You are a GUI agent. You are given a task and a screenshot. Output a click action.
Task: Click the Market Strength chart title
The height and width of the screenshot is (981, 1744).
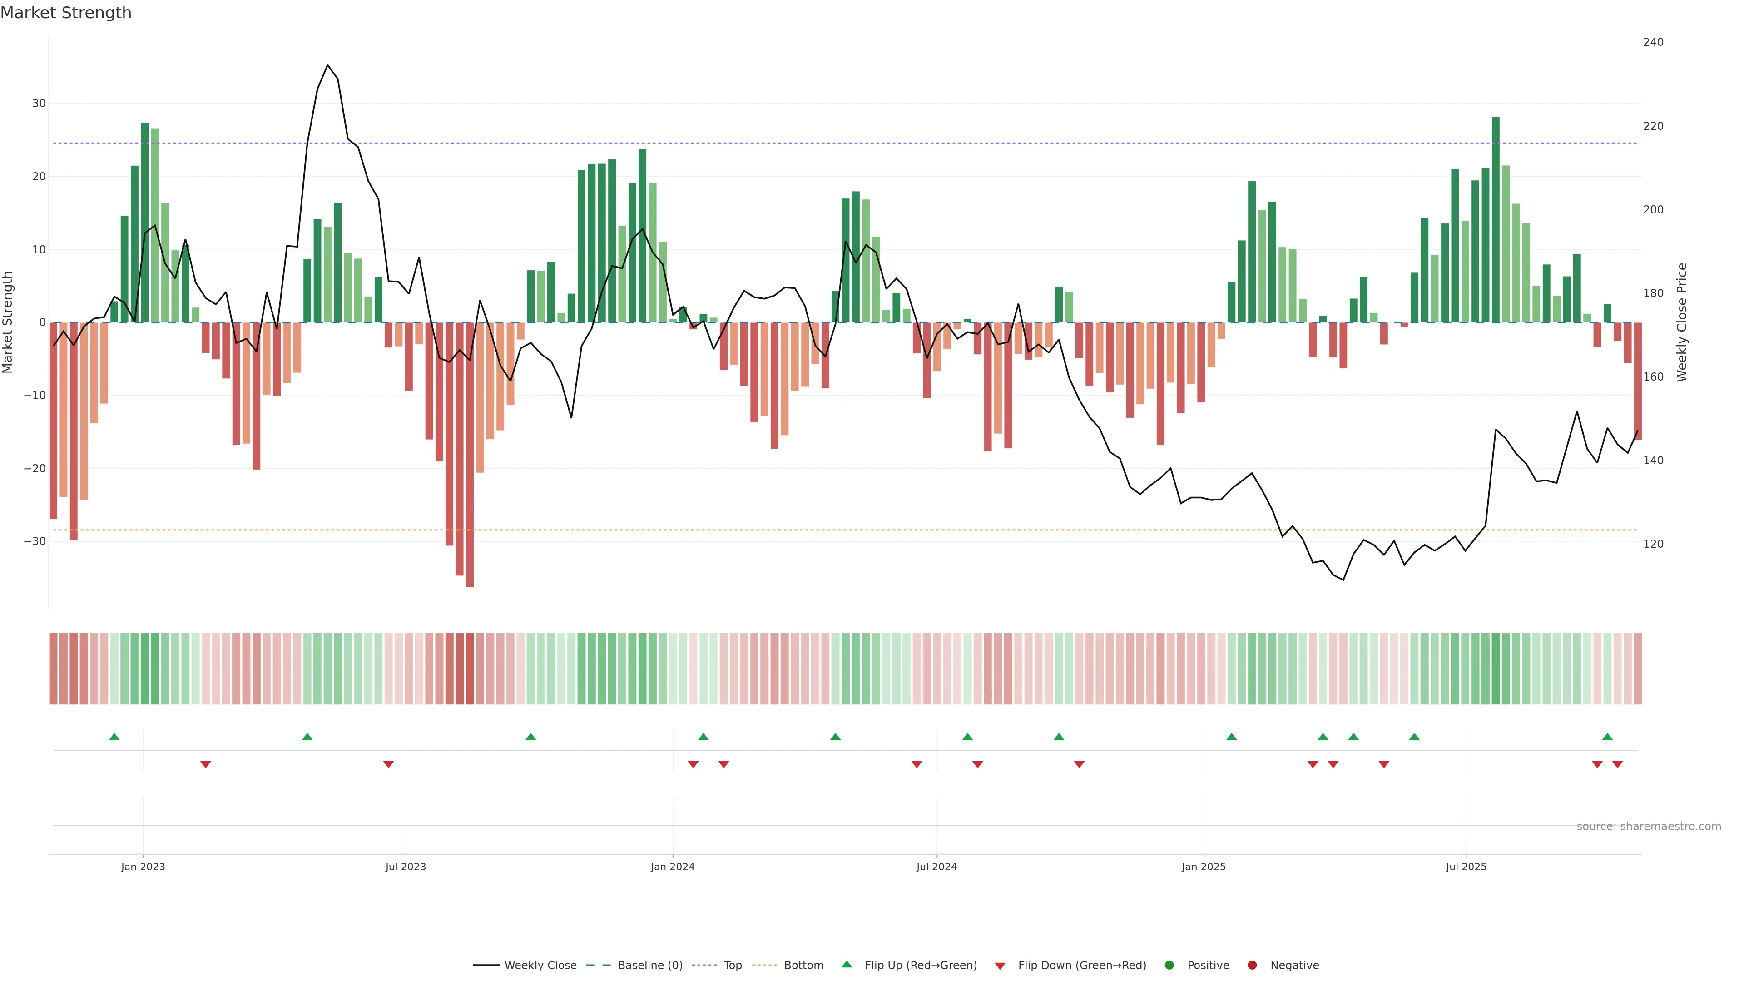click(66, 13)
